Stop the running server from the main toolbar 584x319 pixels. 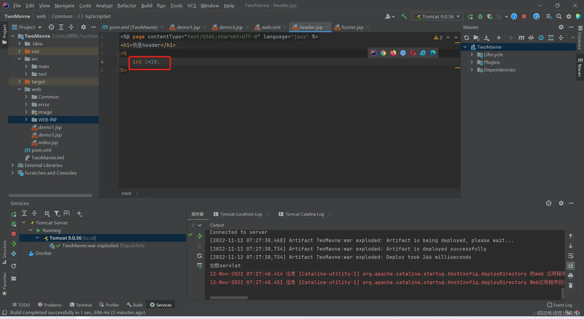[524, 16]
